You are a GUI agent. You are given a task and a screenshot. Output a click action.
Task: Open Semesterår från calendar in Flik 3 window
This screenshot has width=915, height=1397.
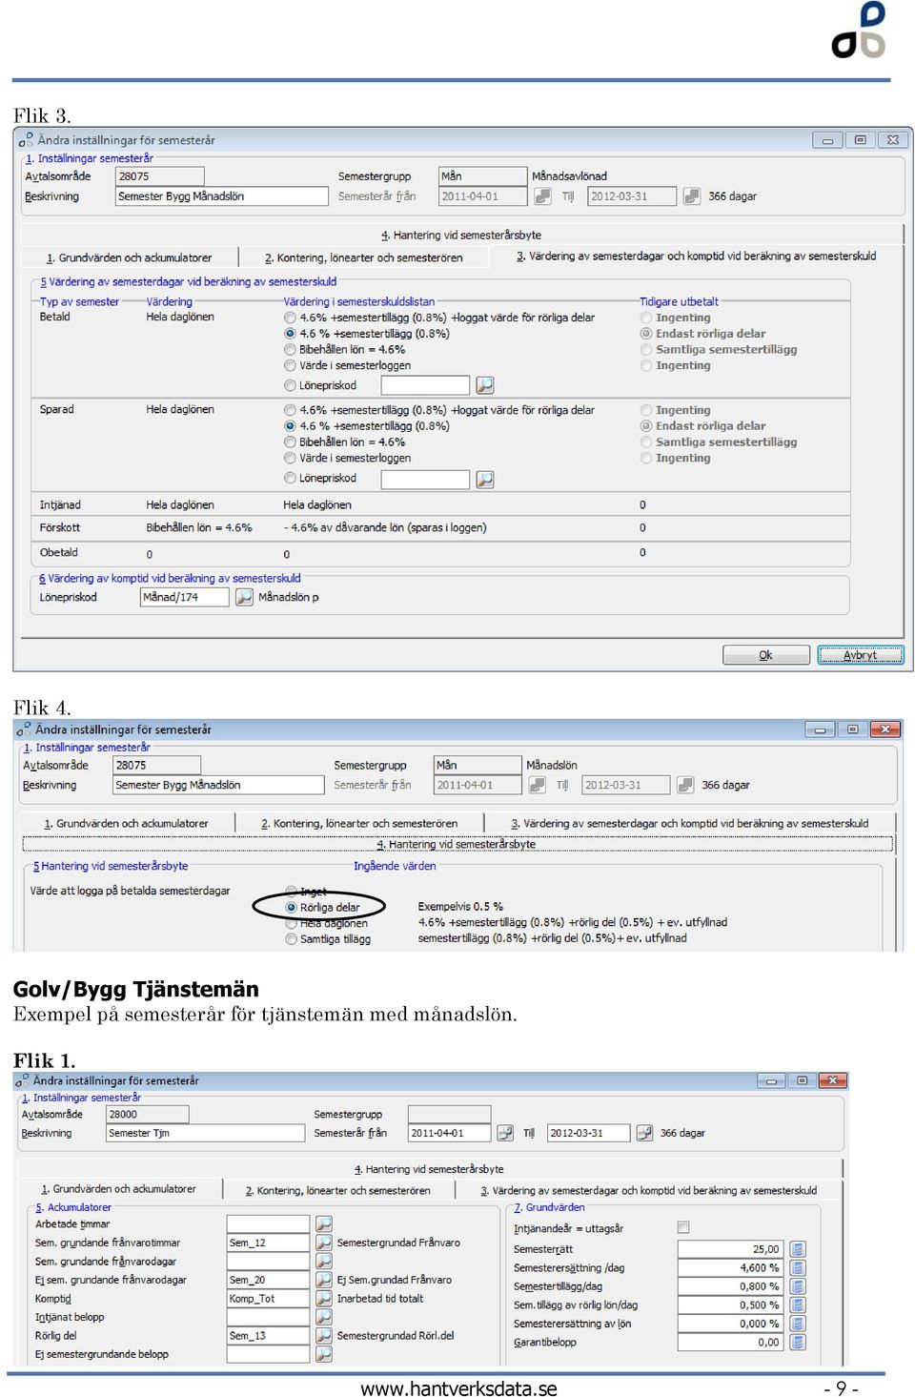click(542, 196)
